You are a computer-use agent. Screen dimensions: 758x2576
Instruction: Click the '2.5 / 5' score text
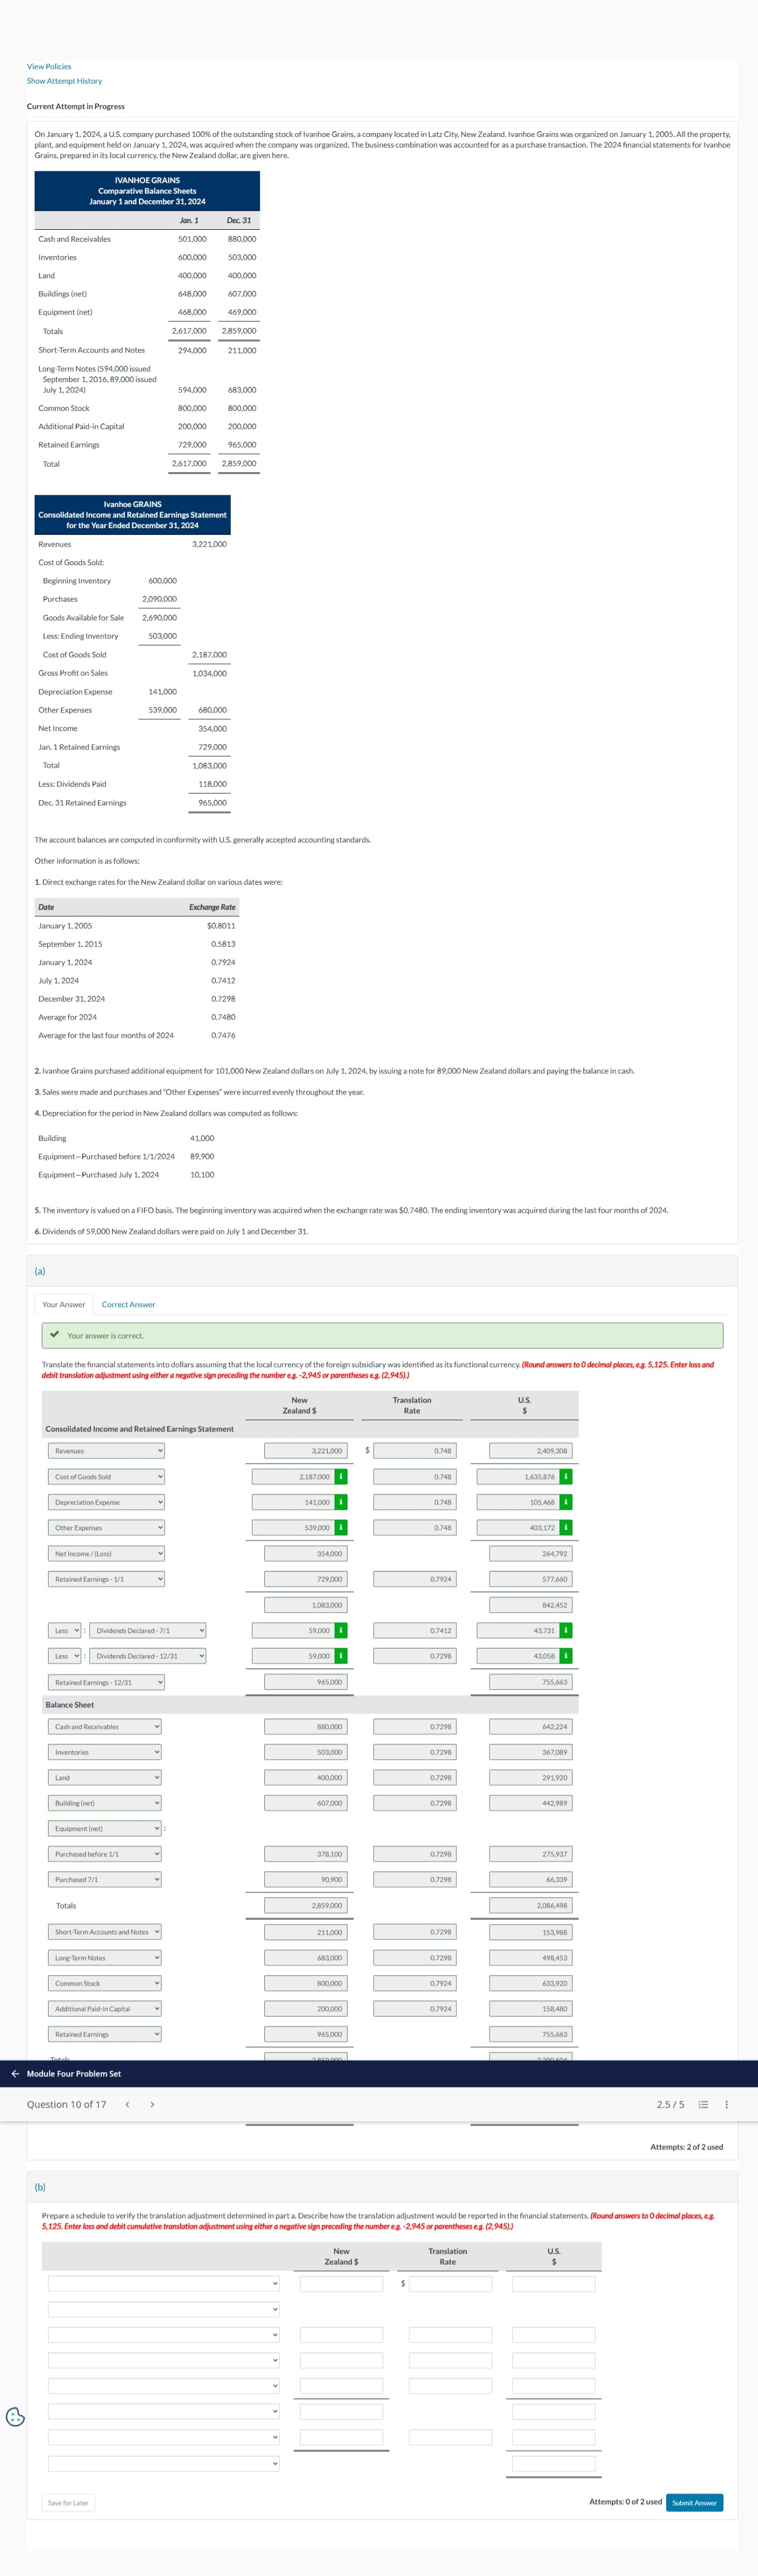pos(670,2104)
